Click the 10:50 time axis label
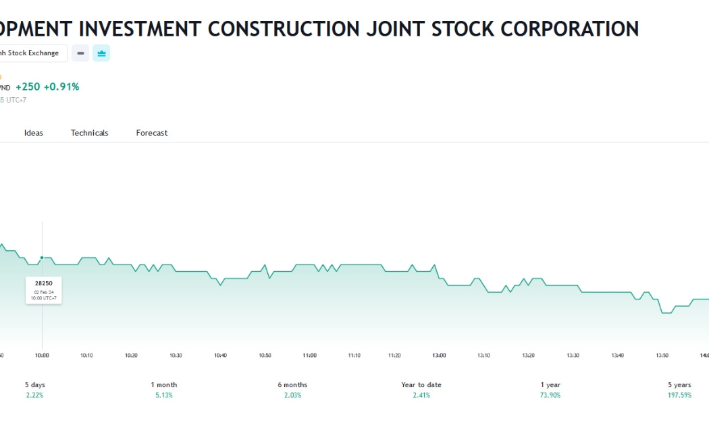709x425 pixels. tap(265, 356)
